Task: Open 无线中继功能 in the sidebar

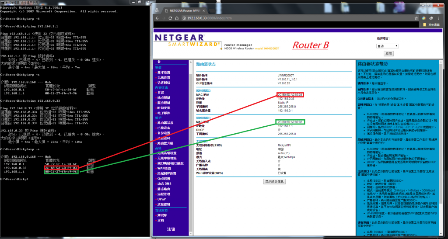Action: tap(166, 158)
